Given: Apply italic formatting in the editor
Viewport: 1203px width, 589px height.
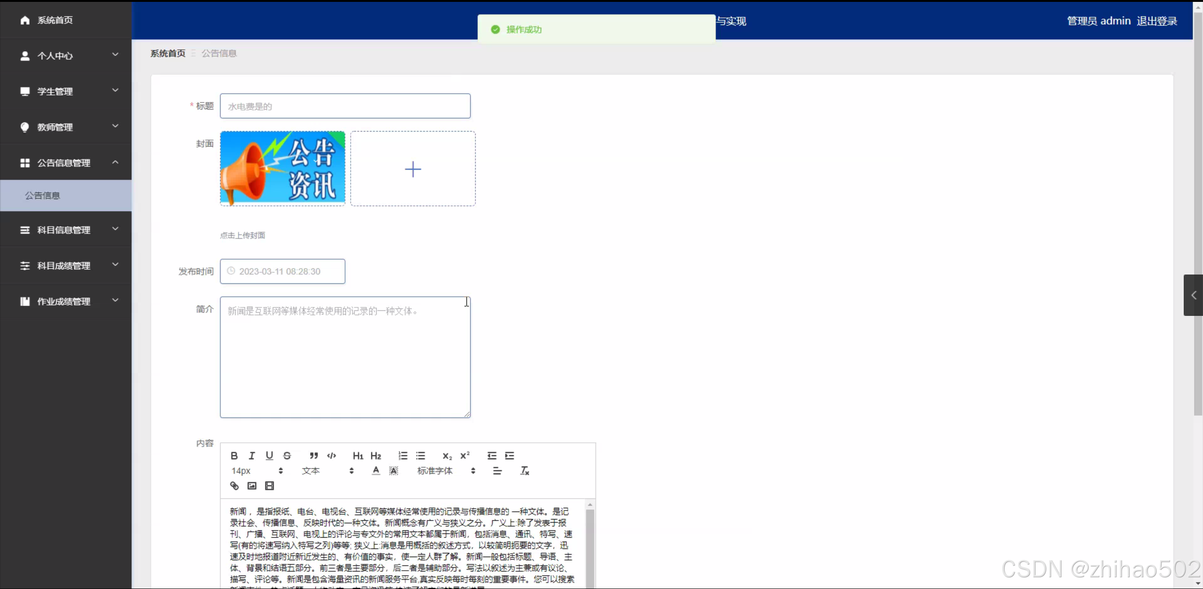Looking at the screenshot, I should [x=252, y=455].
